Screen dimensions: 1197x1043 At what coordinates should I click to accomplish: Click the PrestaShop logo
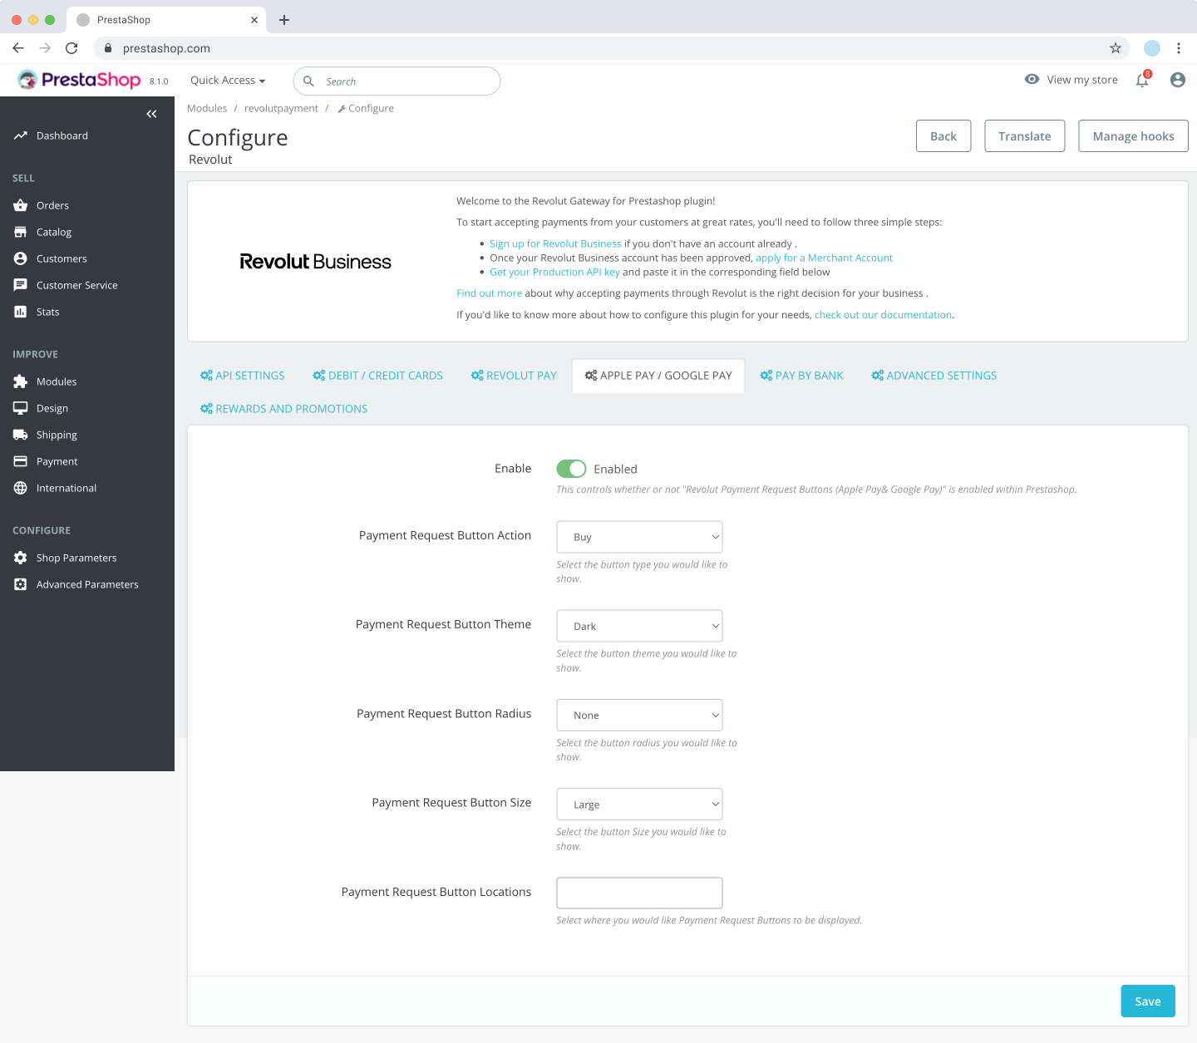click(79, 80)
